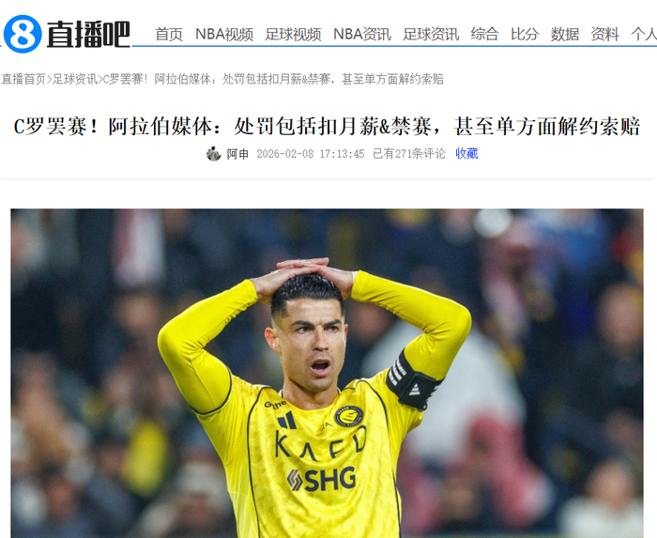Open the 已有271条评论 comments link
Viewport: 657px width, 538px height.
(409, 154)
